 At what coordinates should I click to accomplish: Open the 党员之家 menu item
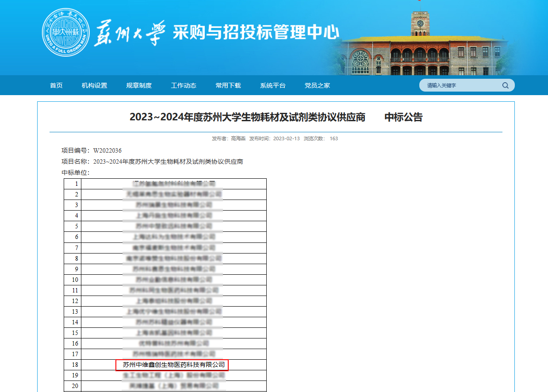click(x=317, y=85)
